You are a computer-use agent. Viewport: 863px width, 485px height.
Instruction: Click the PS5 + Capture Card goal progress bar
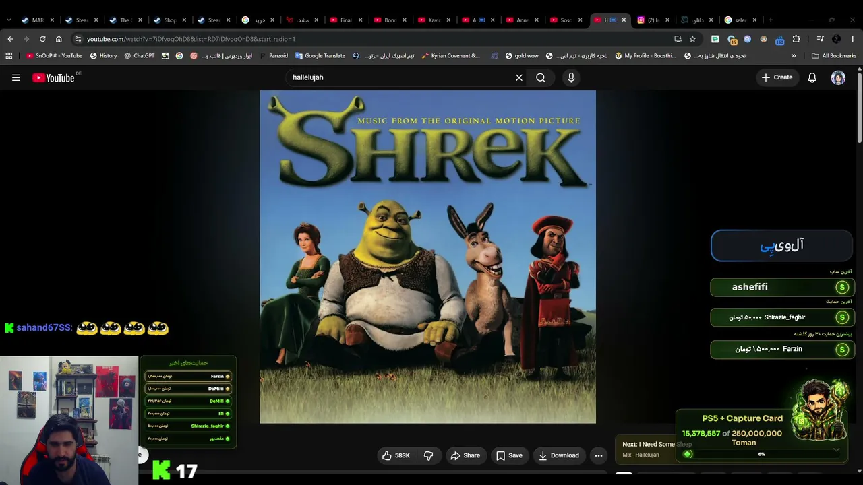(762, 455)
